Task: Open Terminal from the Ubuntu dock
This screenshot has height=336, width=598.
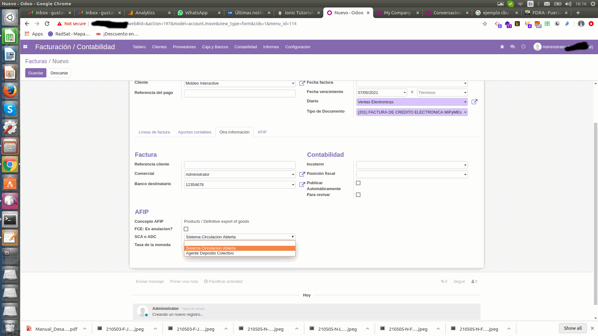Action: (10, 220)
